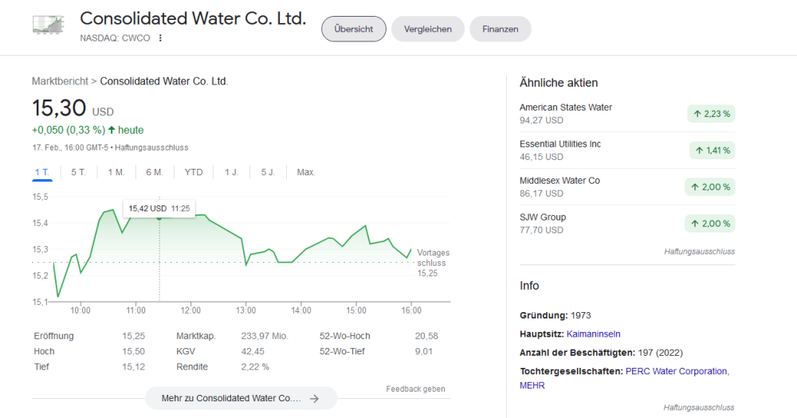Click the Middlesex Water Co 2,00 % badge
The image size is (797, 418).
point(711,187)
